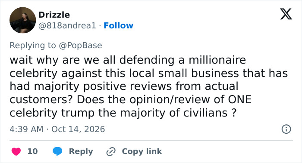Click the last tweet line "celebrity trump the majority"

(123, 113)
